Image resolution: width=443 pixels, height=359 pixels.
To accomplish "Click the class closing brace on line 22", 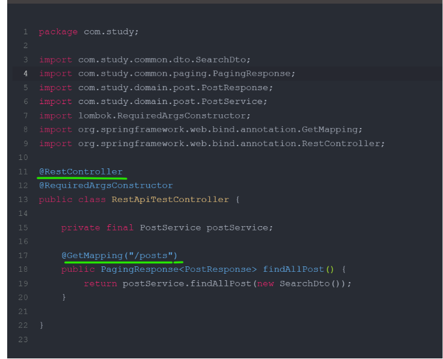I will click(41, 325).
